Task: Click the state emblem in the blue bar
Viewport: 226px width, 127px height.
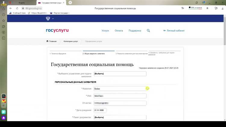Action: [48, 18]
